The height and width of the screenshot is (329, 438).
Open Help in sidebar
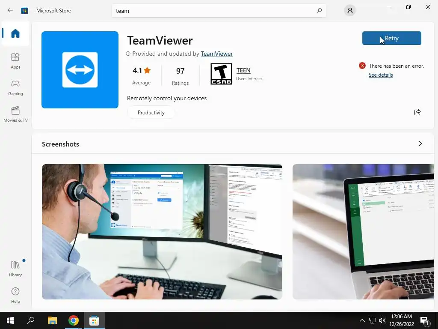pyautogui.click(x=15, y=296)
